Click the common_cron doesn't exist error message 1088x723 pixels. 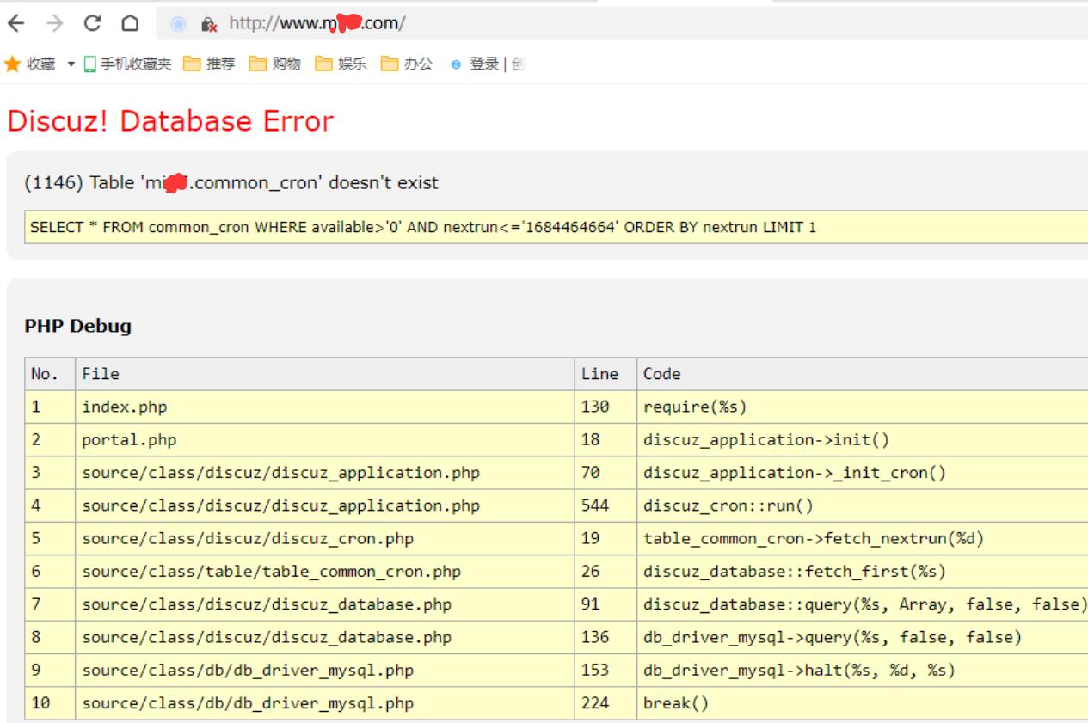click(231, 182)
